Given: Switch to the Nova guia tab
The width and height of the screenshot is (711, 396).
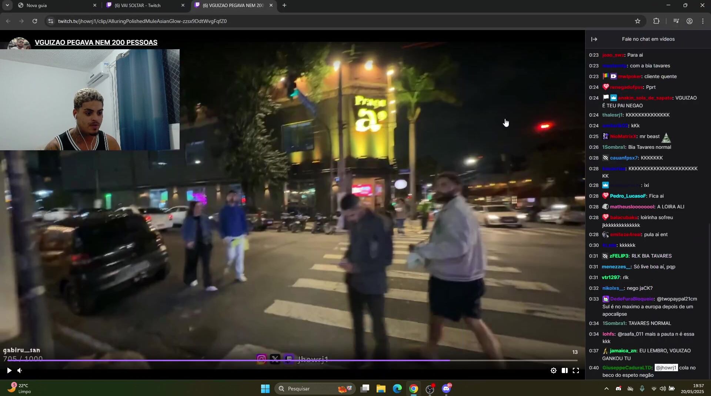Looking at the screenshot, I should [56, 5].
